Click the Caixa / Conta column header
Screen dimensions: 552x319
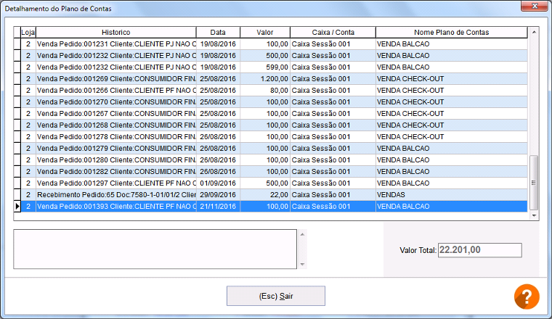[333, 33]
